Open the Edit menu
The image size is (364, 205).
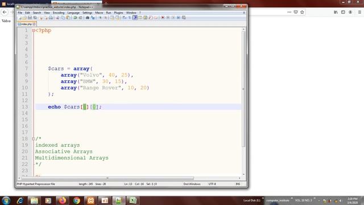[27, 13]
